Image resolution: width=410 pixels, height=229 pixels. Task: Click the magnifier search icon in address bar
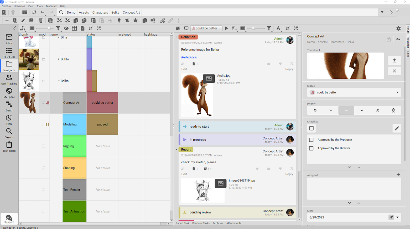[61, 12]
